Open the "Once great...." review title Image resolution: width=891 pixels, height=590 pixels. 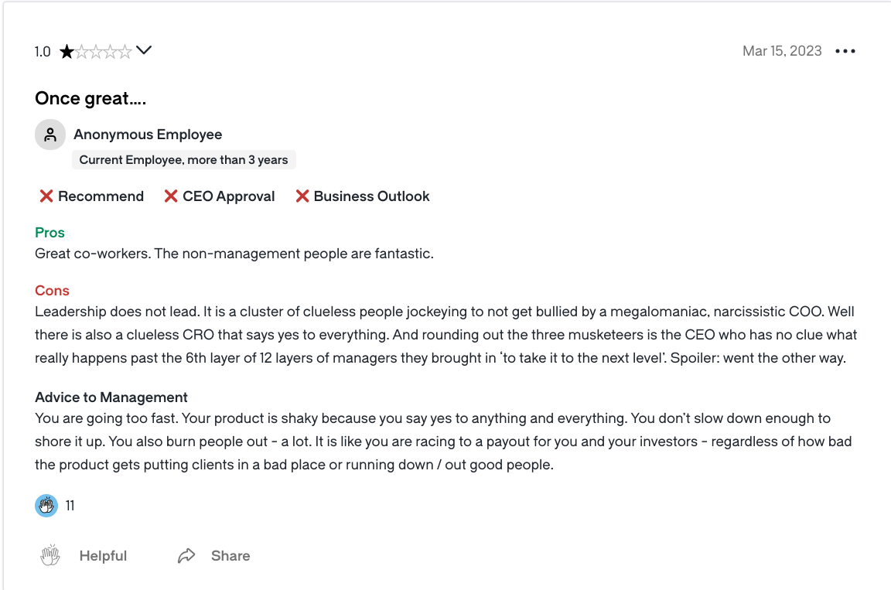click(90, 98)
